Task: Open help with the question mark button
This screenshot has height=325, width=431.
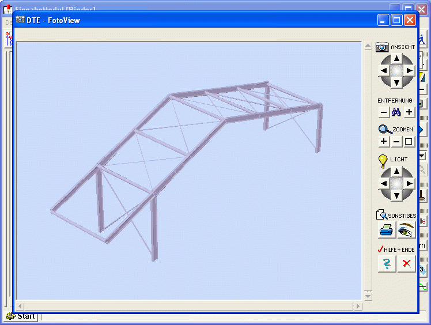Action: pyautogui.click(x=387, y=264)
